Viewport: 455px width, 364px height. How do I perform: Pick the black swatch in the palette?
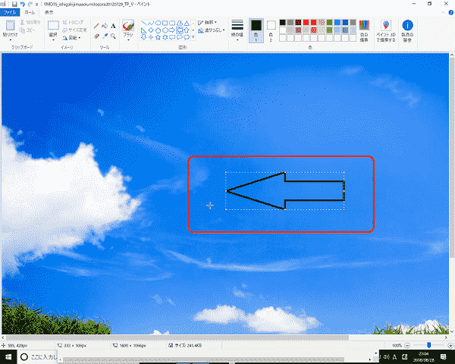(283, 22)
